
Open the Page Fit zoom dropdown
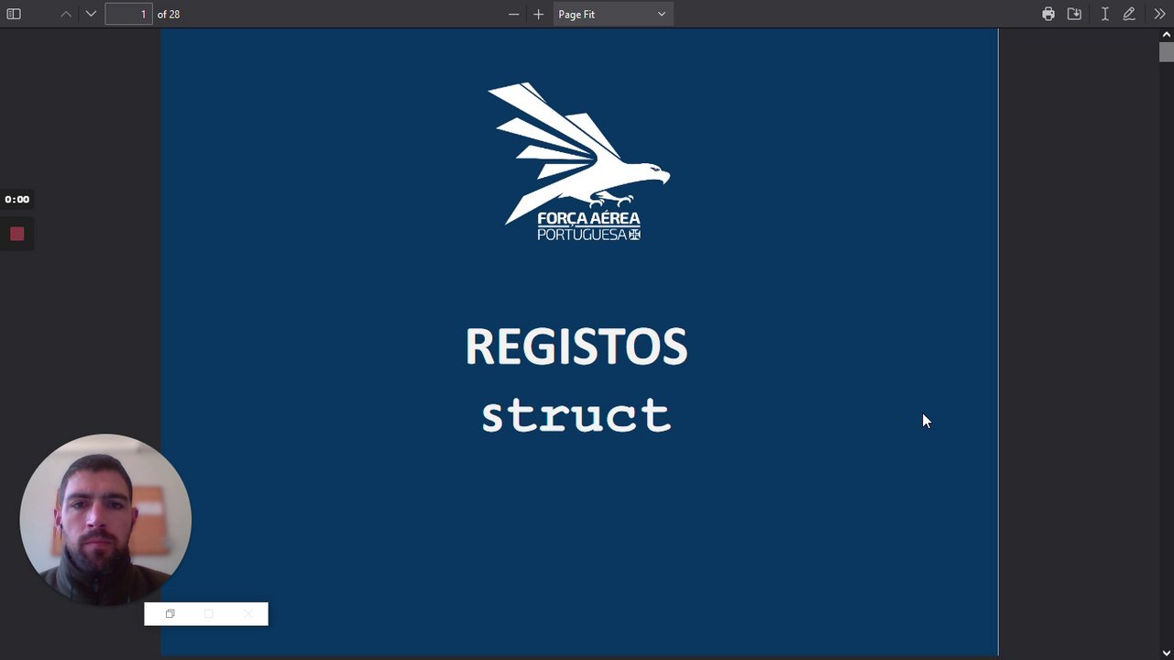(x=612, y=14)
